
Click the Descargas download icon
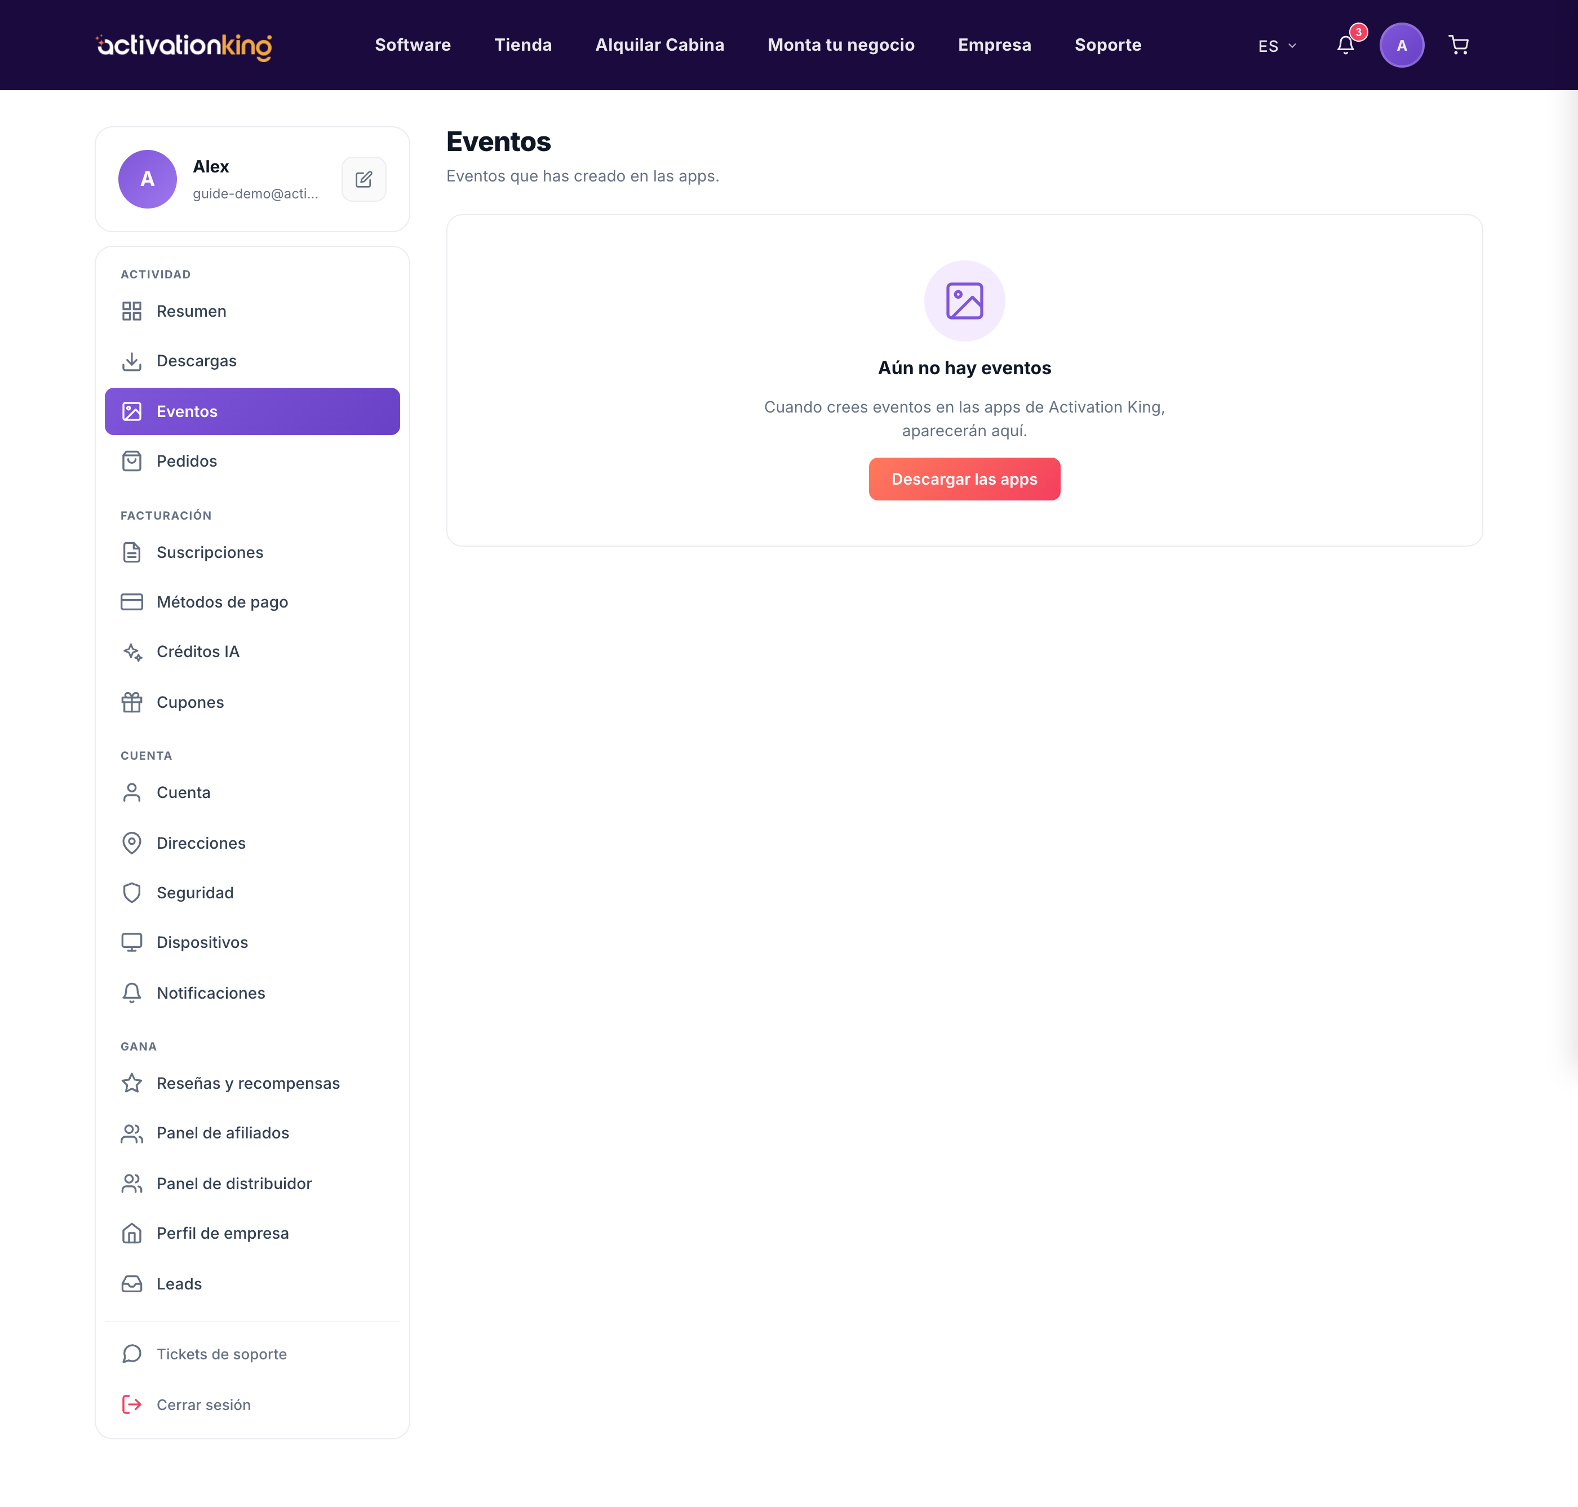132,361
